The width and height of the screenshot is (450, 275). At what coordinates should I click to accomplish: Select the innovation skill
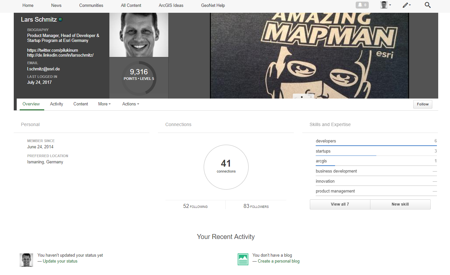[325, 181]
